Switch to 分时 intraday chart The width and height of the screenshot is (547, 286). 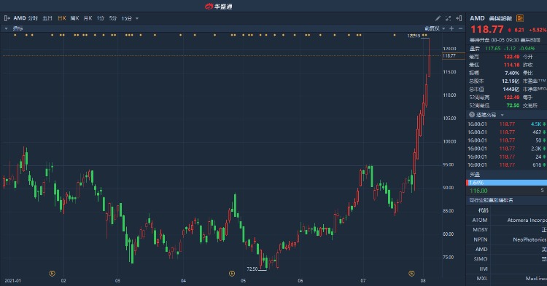[x=33, y=18]
